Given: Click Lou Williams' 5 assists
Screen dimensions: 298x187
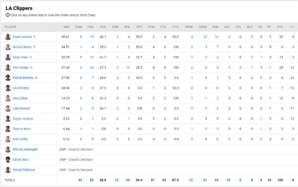Looking at the screenshot, I should (x=229, y=88).
